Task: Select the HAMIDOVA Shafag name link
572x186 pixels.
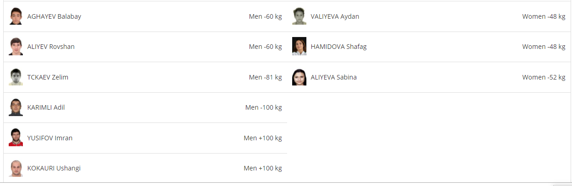Action: coord(338,47)
